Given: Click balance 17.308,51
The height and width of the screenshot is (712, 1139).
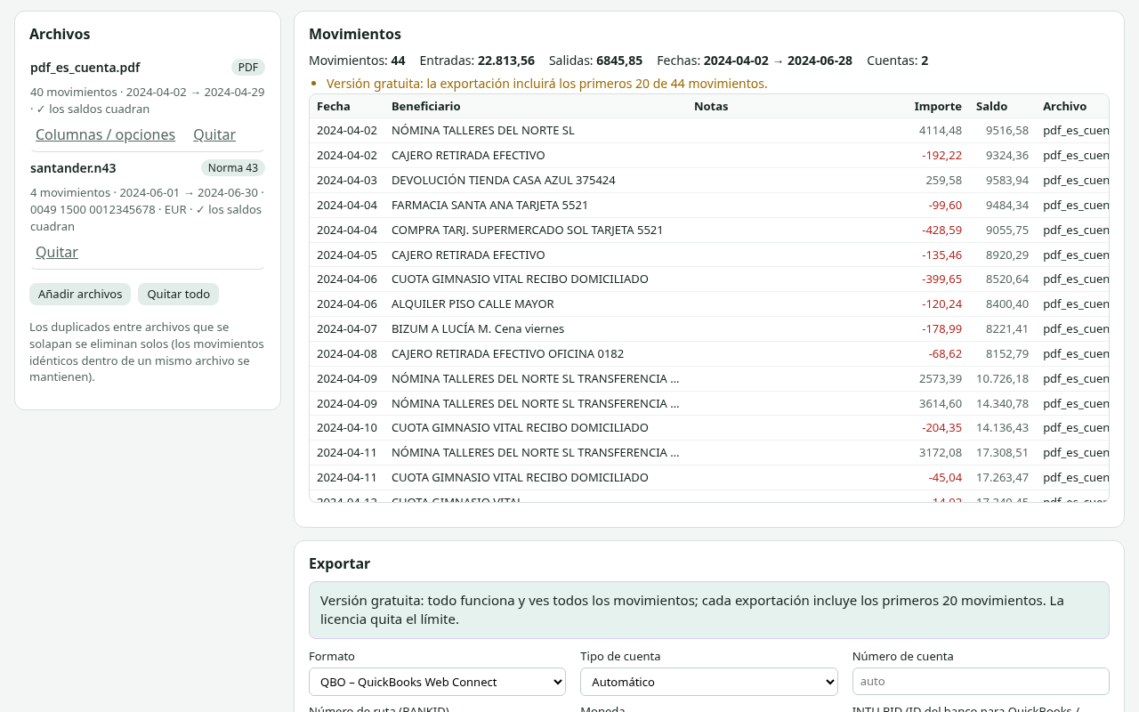Looking at the screenshot, I should click(x=1002, y=452).
